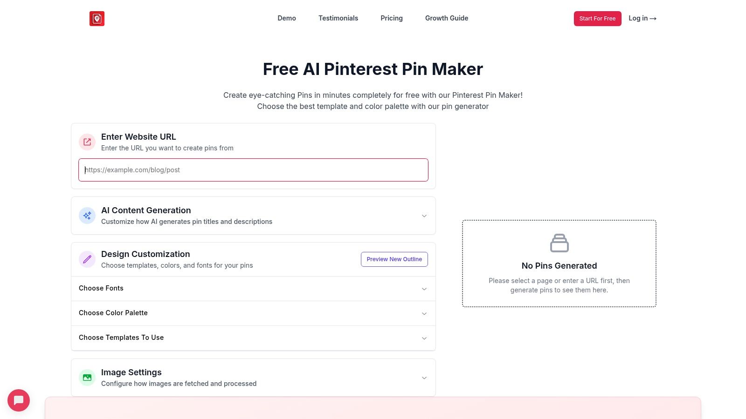746x419 pixels.
Task: Click the purple pencil Design Customization icon
Action: coord(87,259)
